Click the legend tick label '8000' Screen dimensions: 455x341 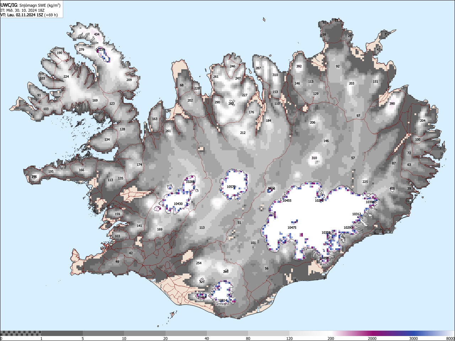coord(450,339)
